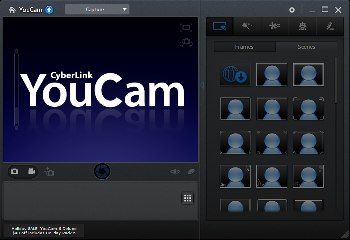Click the blue upgrade arrow icon
The width and height of the screenshot is (350, 240).
coord(49,10)
